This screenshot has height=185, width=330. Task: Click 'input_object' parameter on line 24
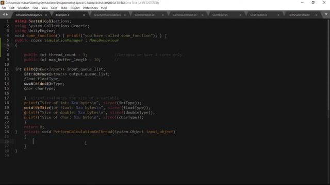click(160, 132)
